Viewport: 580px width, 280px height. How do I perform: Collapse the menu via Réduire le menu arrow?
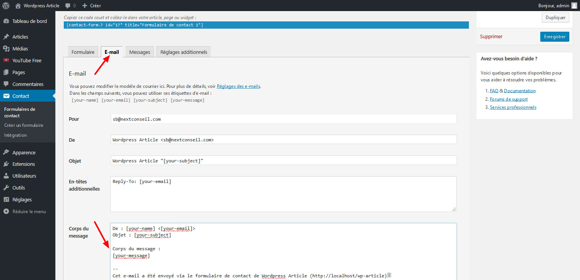(6, 211)
